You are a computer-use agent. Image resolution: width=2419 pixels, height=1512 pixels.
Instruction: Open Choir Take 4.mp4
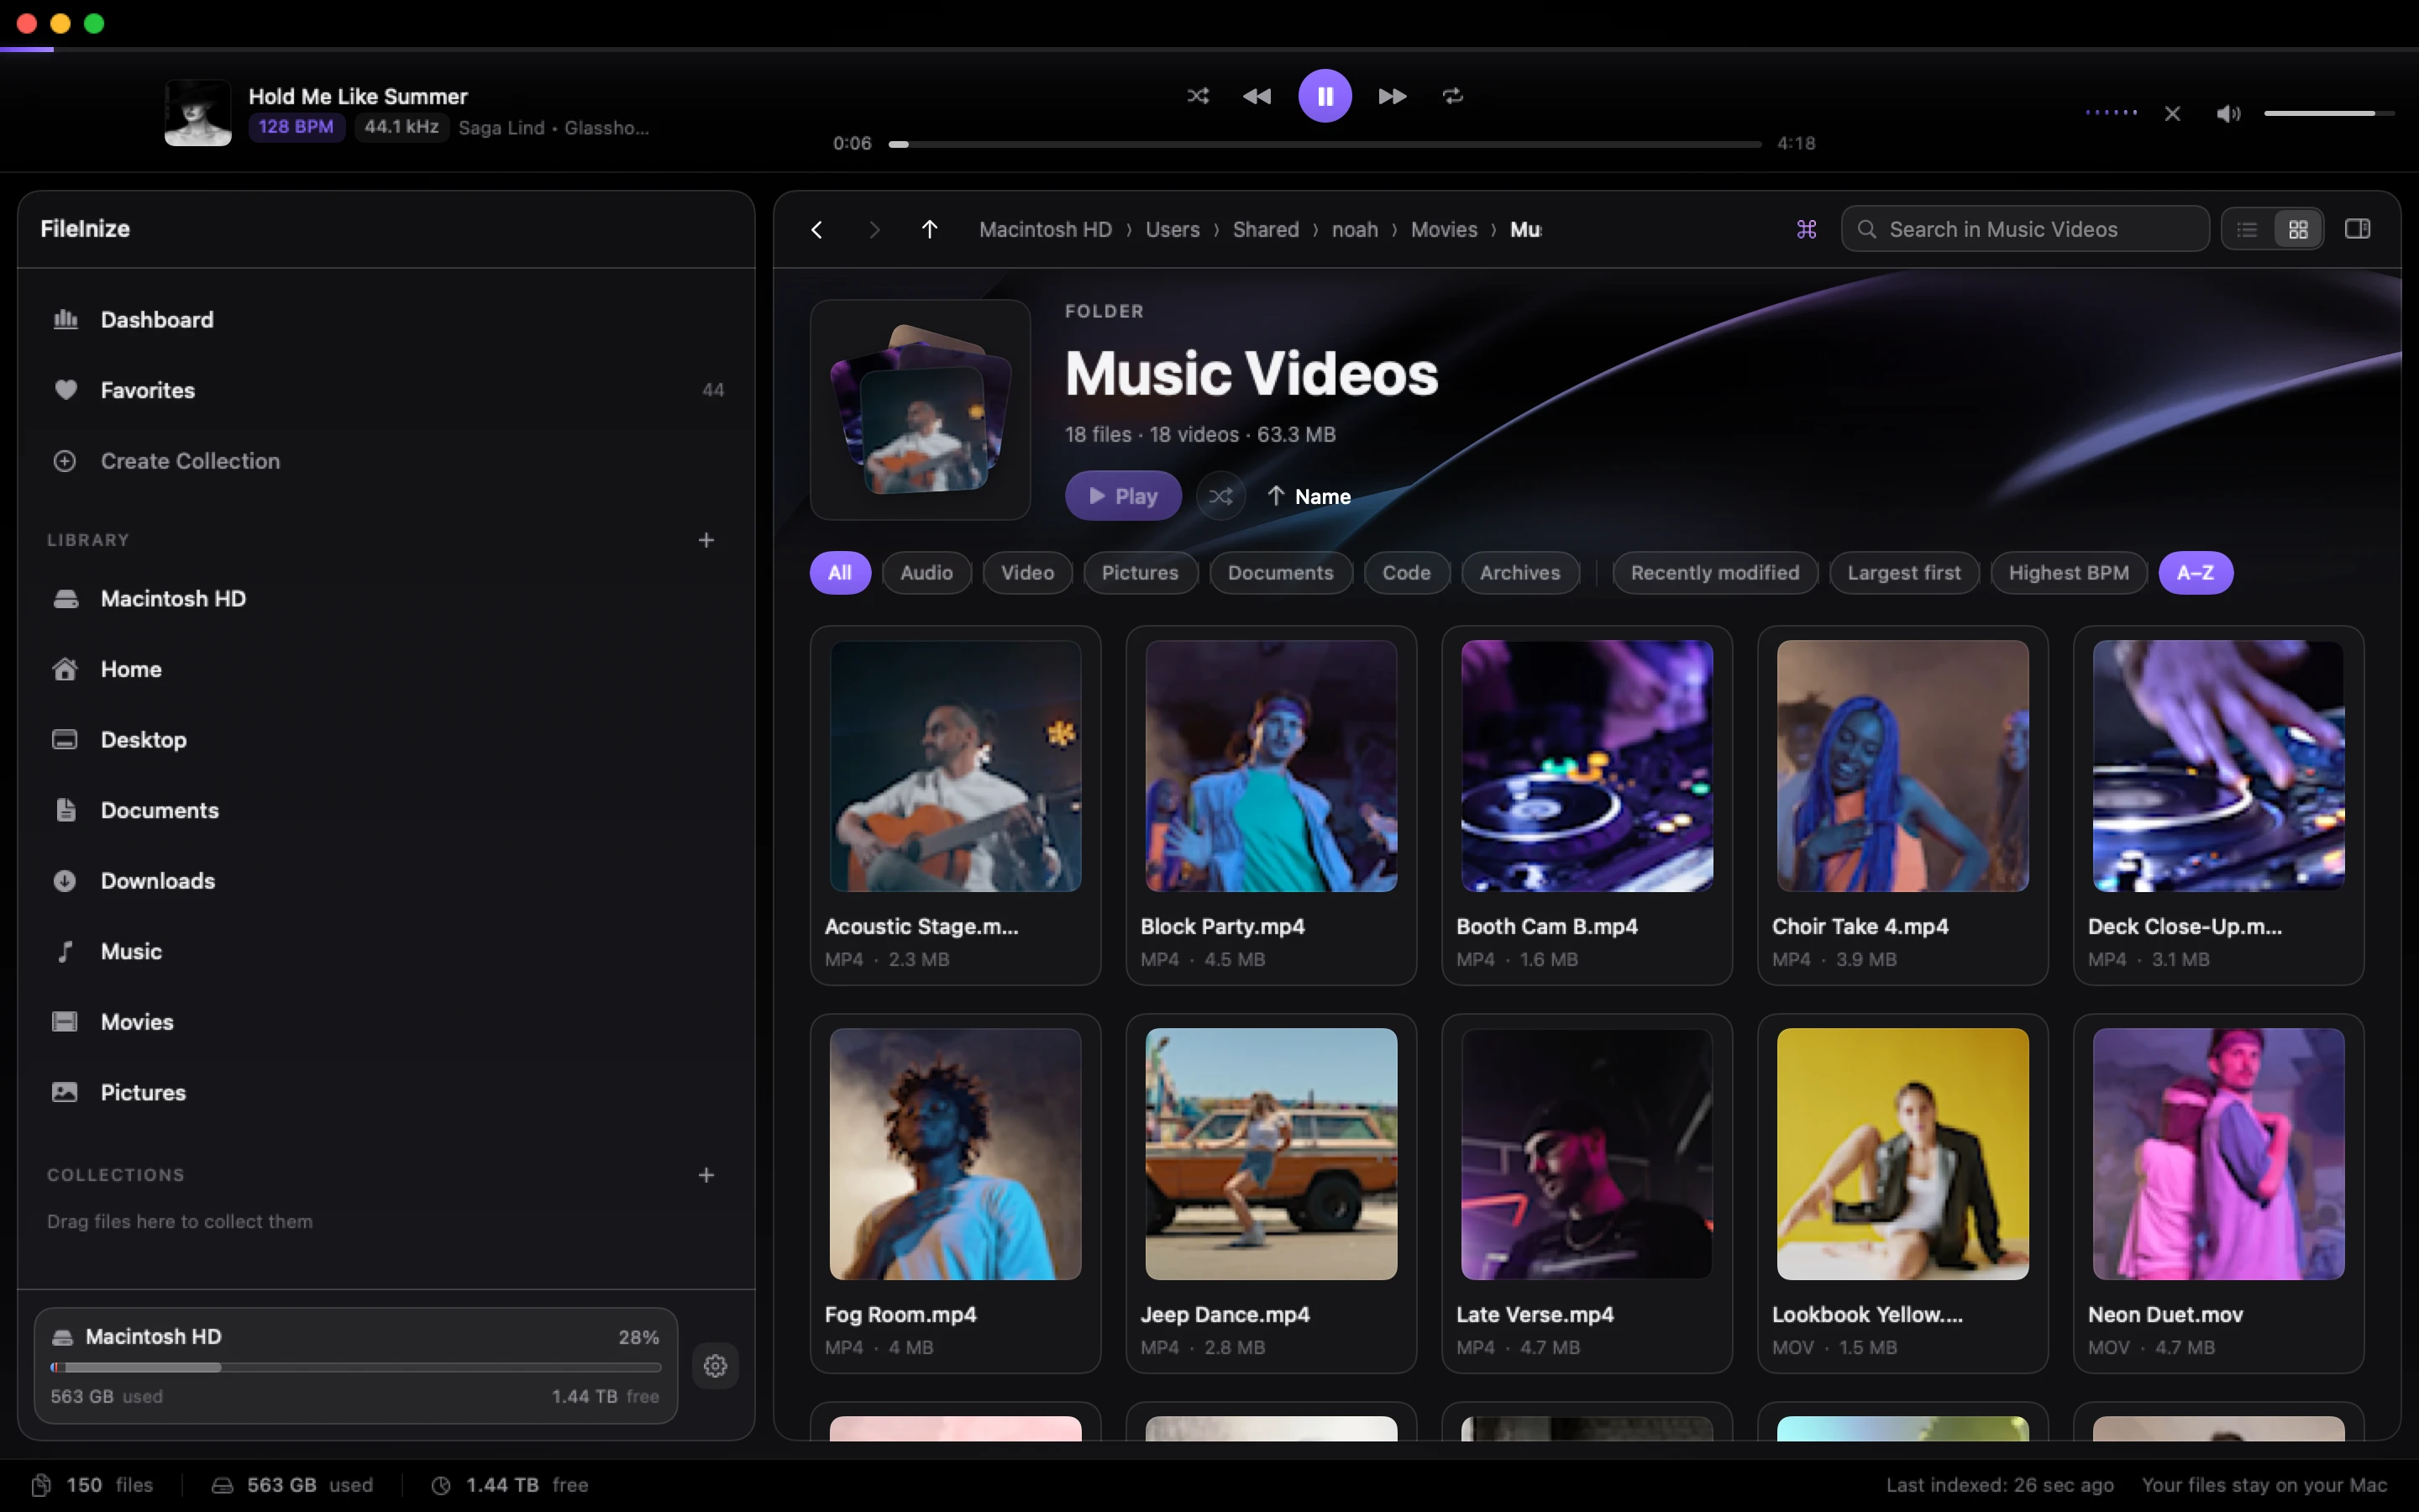[1903, 806]
